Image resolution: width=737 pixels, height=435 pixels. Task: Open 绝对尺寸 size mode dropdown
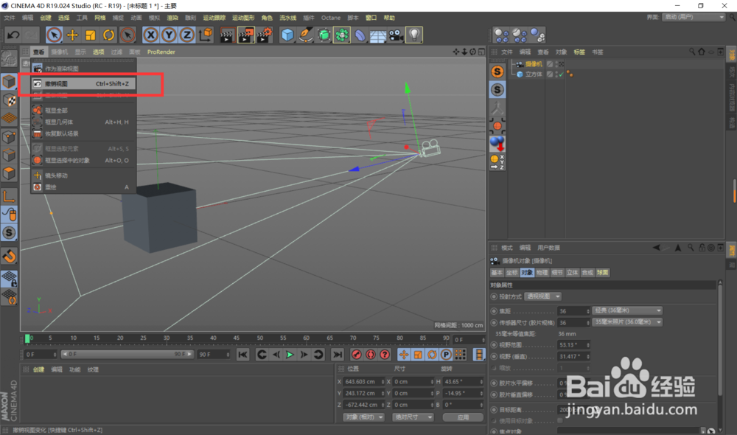413,417
